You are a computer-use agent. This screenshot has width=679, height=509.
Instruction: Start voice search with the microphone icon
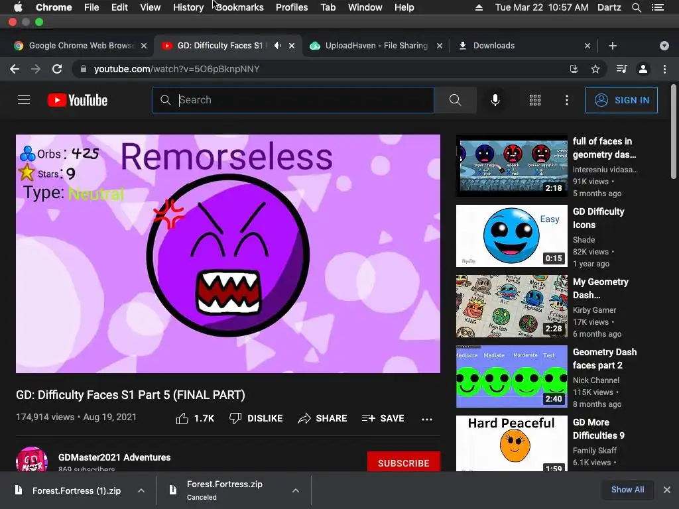[x=495, y=100]
